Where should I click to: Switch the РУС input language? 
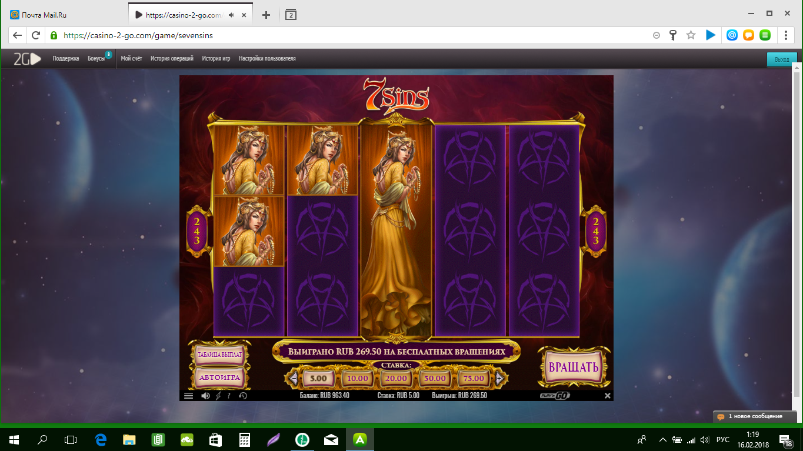pos(723,439)
